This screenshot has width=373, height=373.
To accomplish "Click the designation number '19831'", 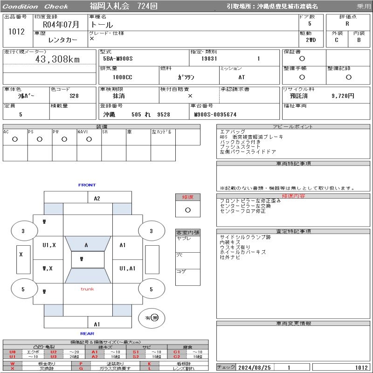I will (209, 59).
